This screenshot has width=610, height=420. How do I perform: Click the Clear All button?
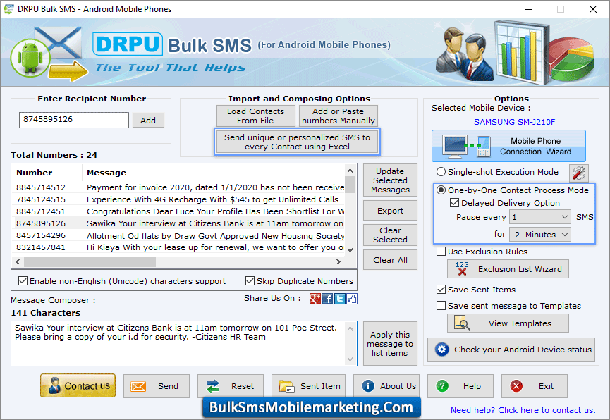tap(390, 260)
